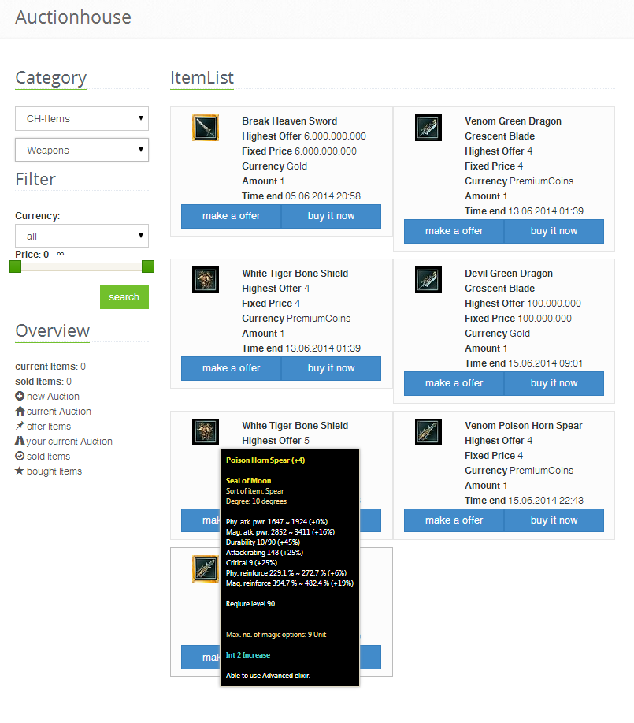Open the current Auction link
Image resolution: width=634 pixels, height=723 pixels.
[x=59, y=411]
